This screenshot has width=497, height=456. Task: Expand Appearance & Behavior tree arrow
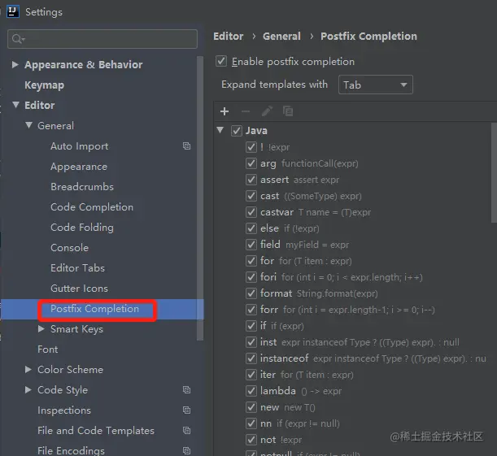[x=15, y=64]
